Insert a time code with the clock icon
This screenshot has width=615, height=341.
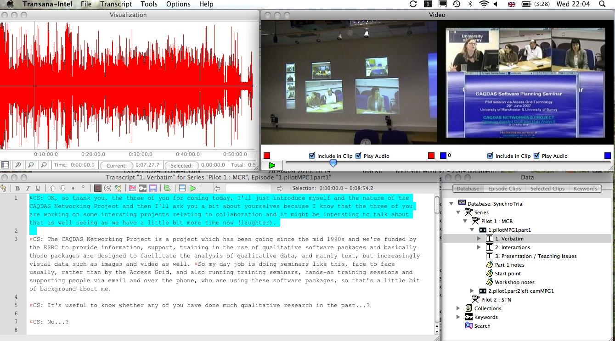pos(107,188)
